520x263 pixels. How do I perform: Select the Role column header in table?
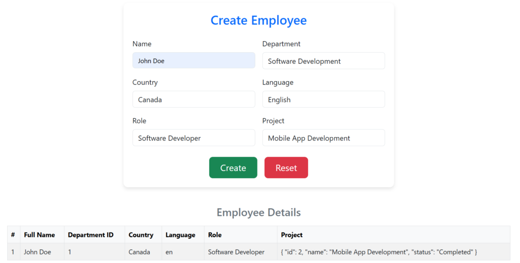tap(241, 235)
